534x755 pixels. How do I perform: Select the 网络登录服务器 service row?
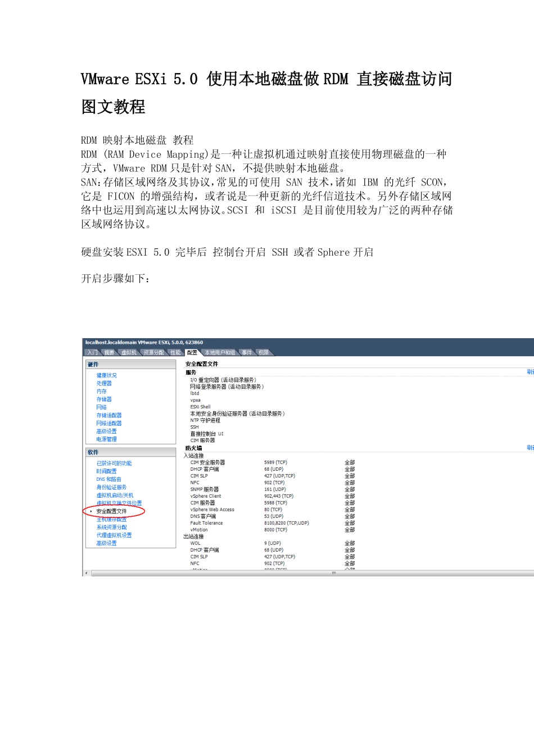click(227, 386)
